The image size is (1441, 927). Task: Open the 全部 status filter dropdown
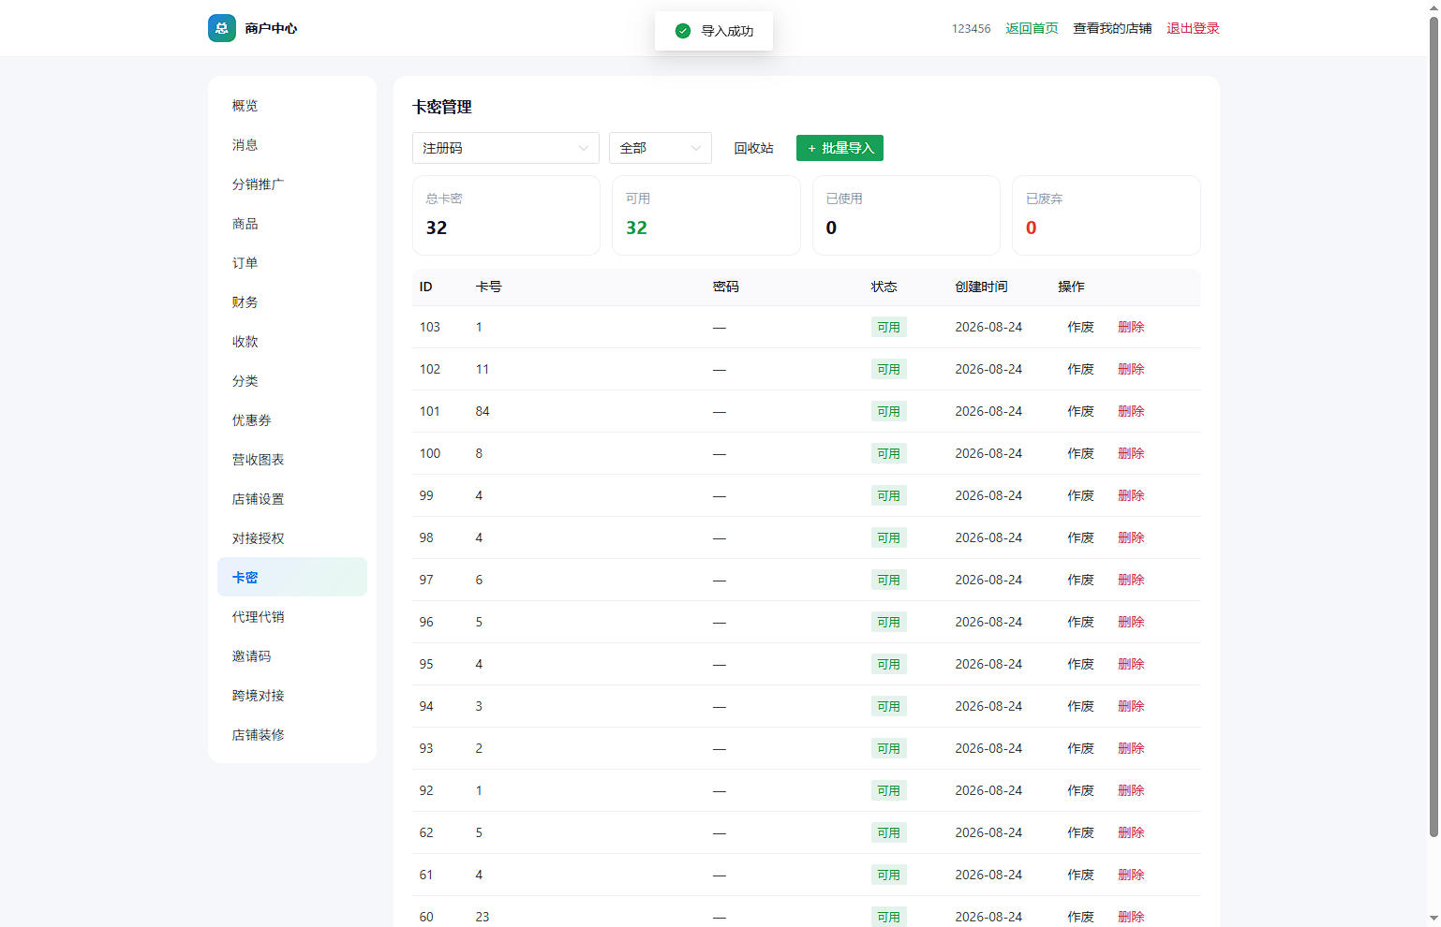point(661,148)
